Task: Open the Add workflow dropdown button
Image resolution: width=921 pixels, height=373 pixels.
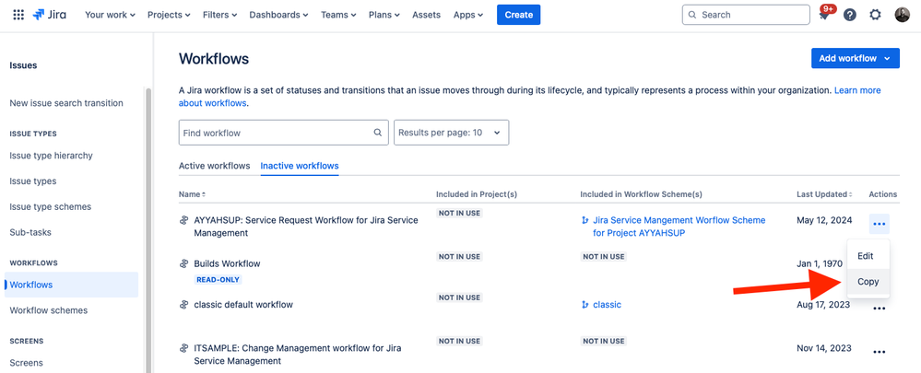Action: [856, 58]
